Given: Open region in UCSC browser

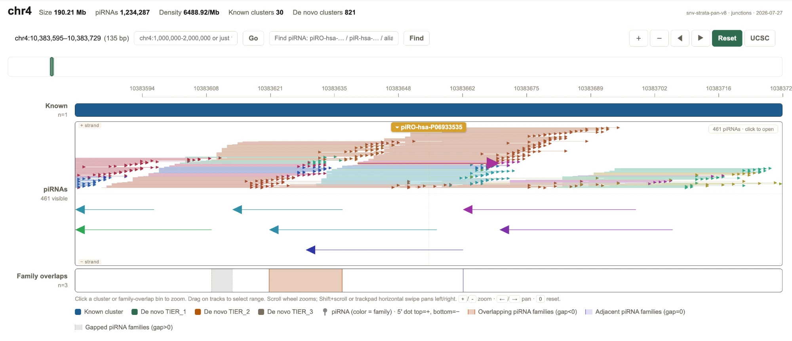Looking at the screenshot, I should coord(760,38).
